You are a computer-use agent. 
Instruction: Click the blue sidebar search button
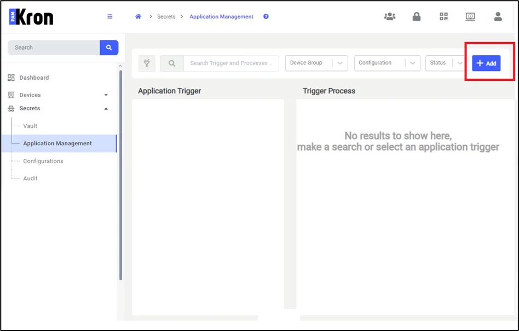109,48
